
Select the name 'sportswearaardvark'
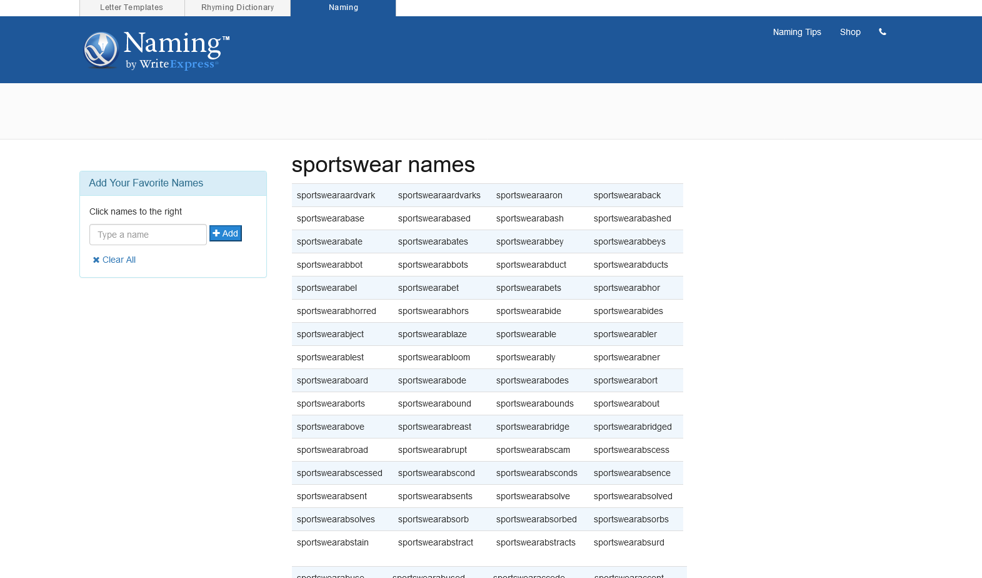click(336, 195)
